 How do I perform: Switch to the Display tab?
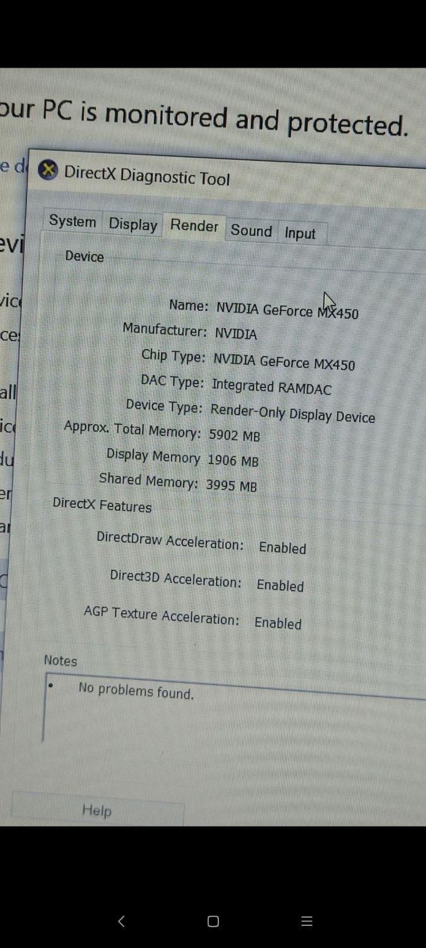click(x=133, y=224)
